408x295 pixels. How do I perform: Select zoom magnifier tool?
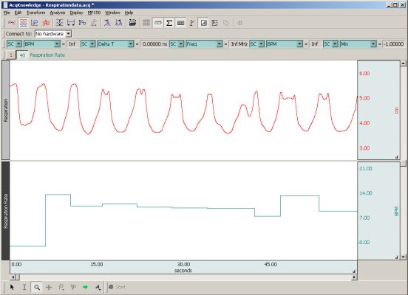point(37,287)
